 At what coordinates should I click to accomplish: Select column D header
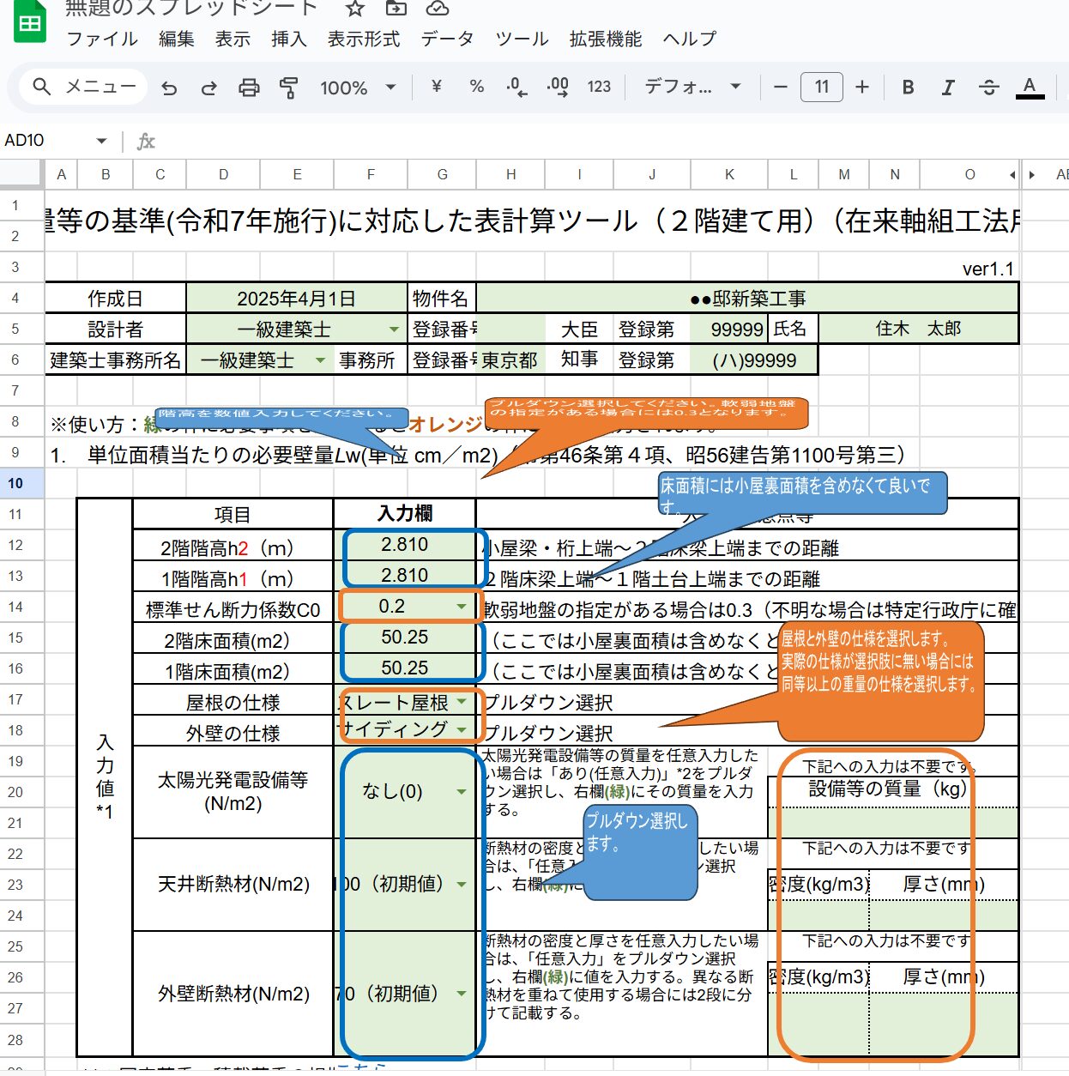click(224, 174)
